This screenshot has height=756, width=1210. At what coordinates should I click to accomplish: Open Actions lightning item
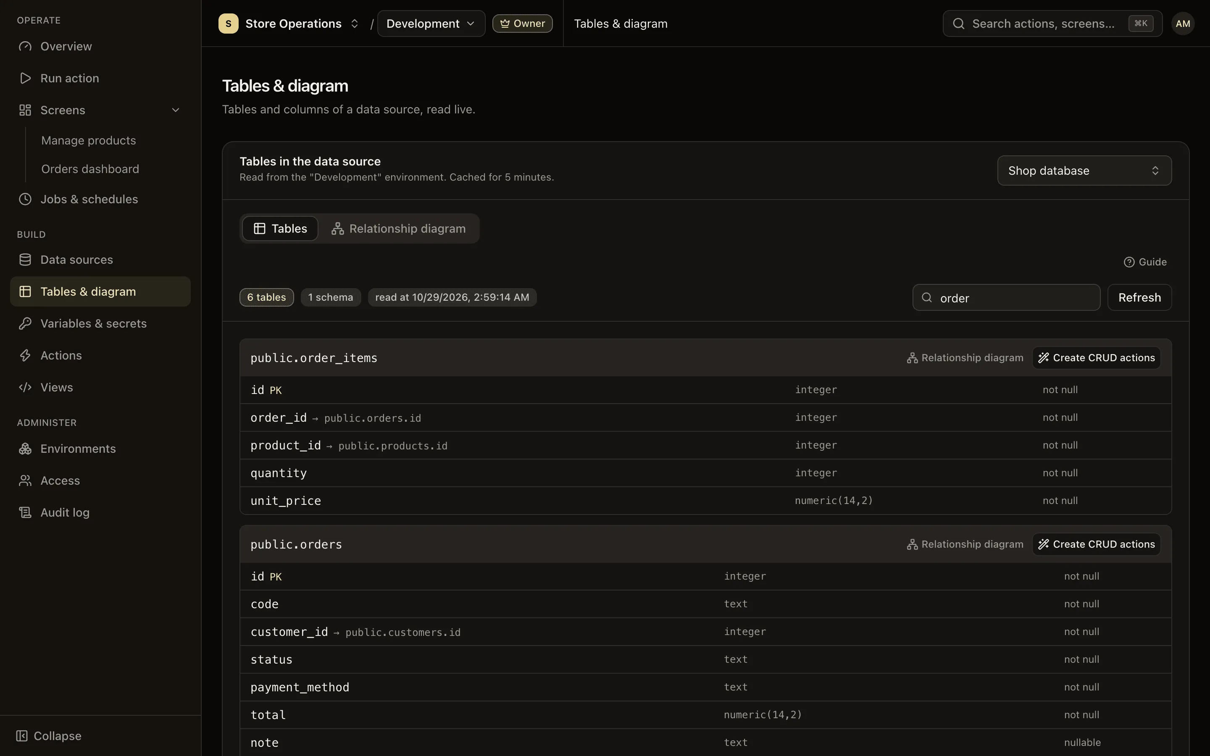tap(100, 355)
